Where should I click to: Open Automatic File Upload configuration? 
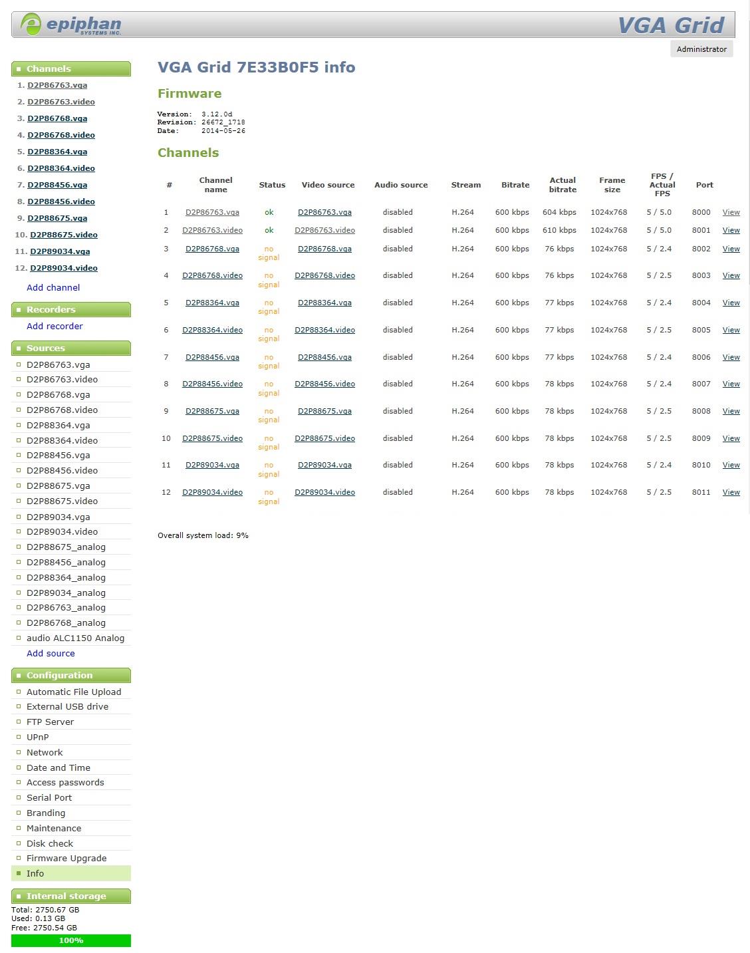pyautogui.click(x=74, y=692)
